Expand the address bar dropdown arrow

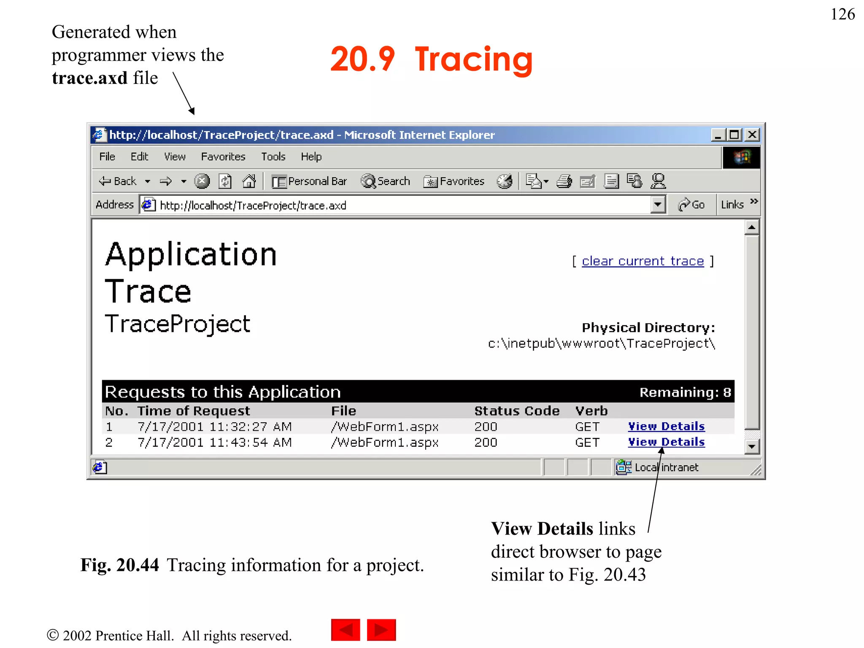coord(658,205)
